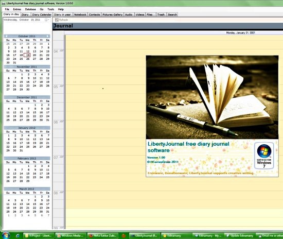Open the date picker dropdown
Viewport: 283px width, 239px height.
pos(47,20)
